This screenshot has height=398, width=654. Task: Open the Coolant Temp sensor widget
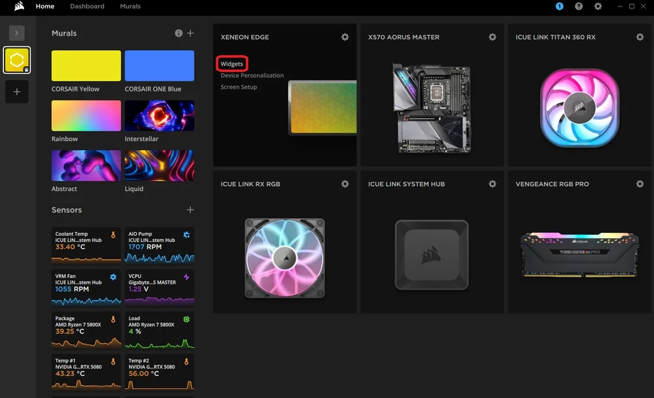(86, 244)
